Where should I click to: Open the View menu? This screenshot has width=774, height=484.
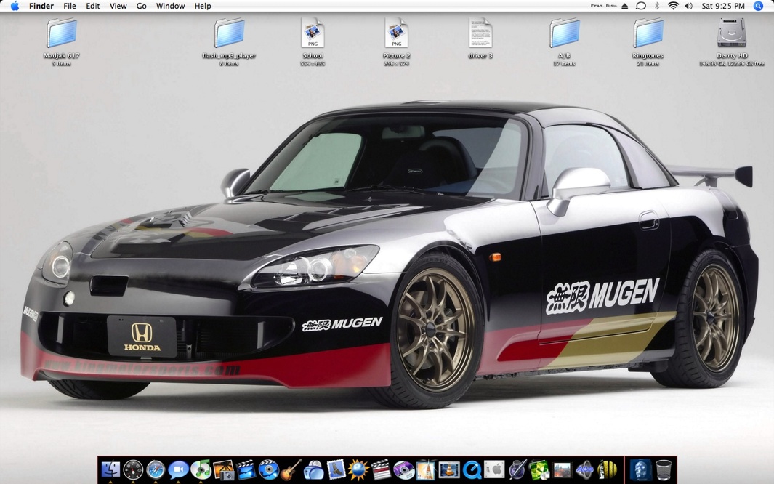[118, 6]
